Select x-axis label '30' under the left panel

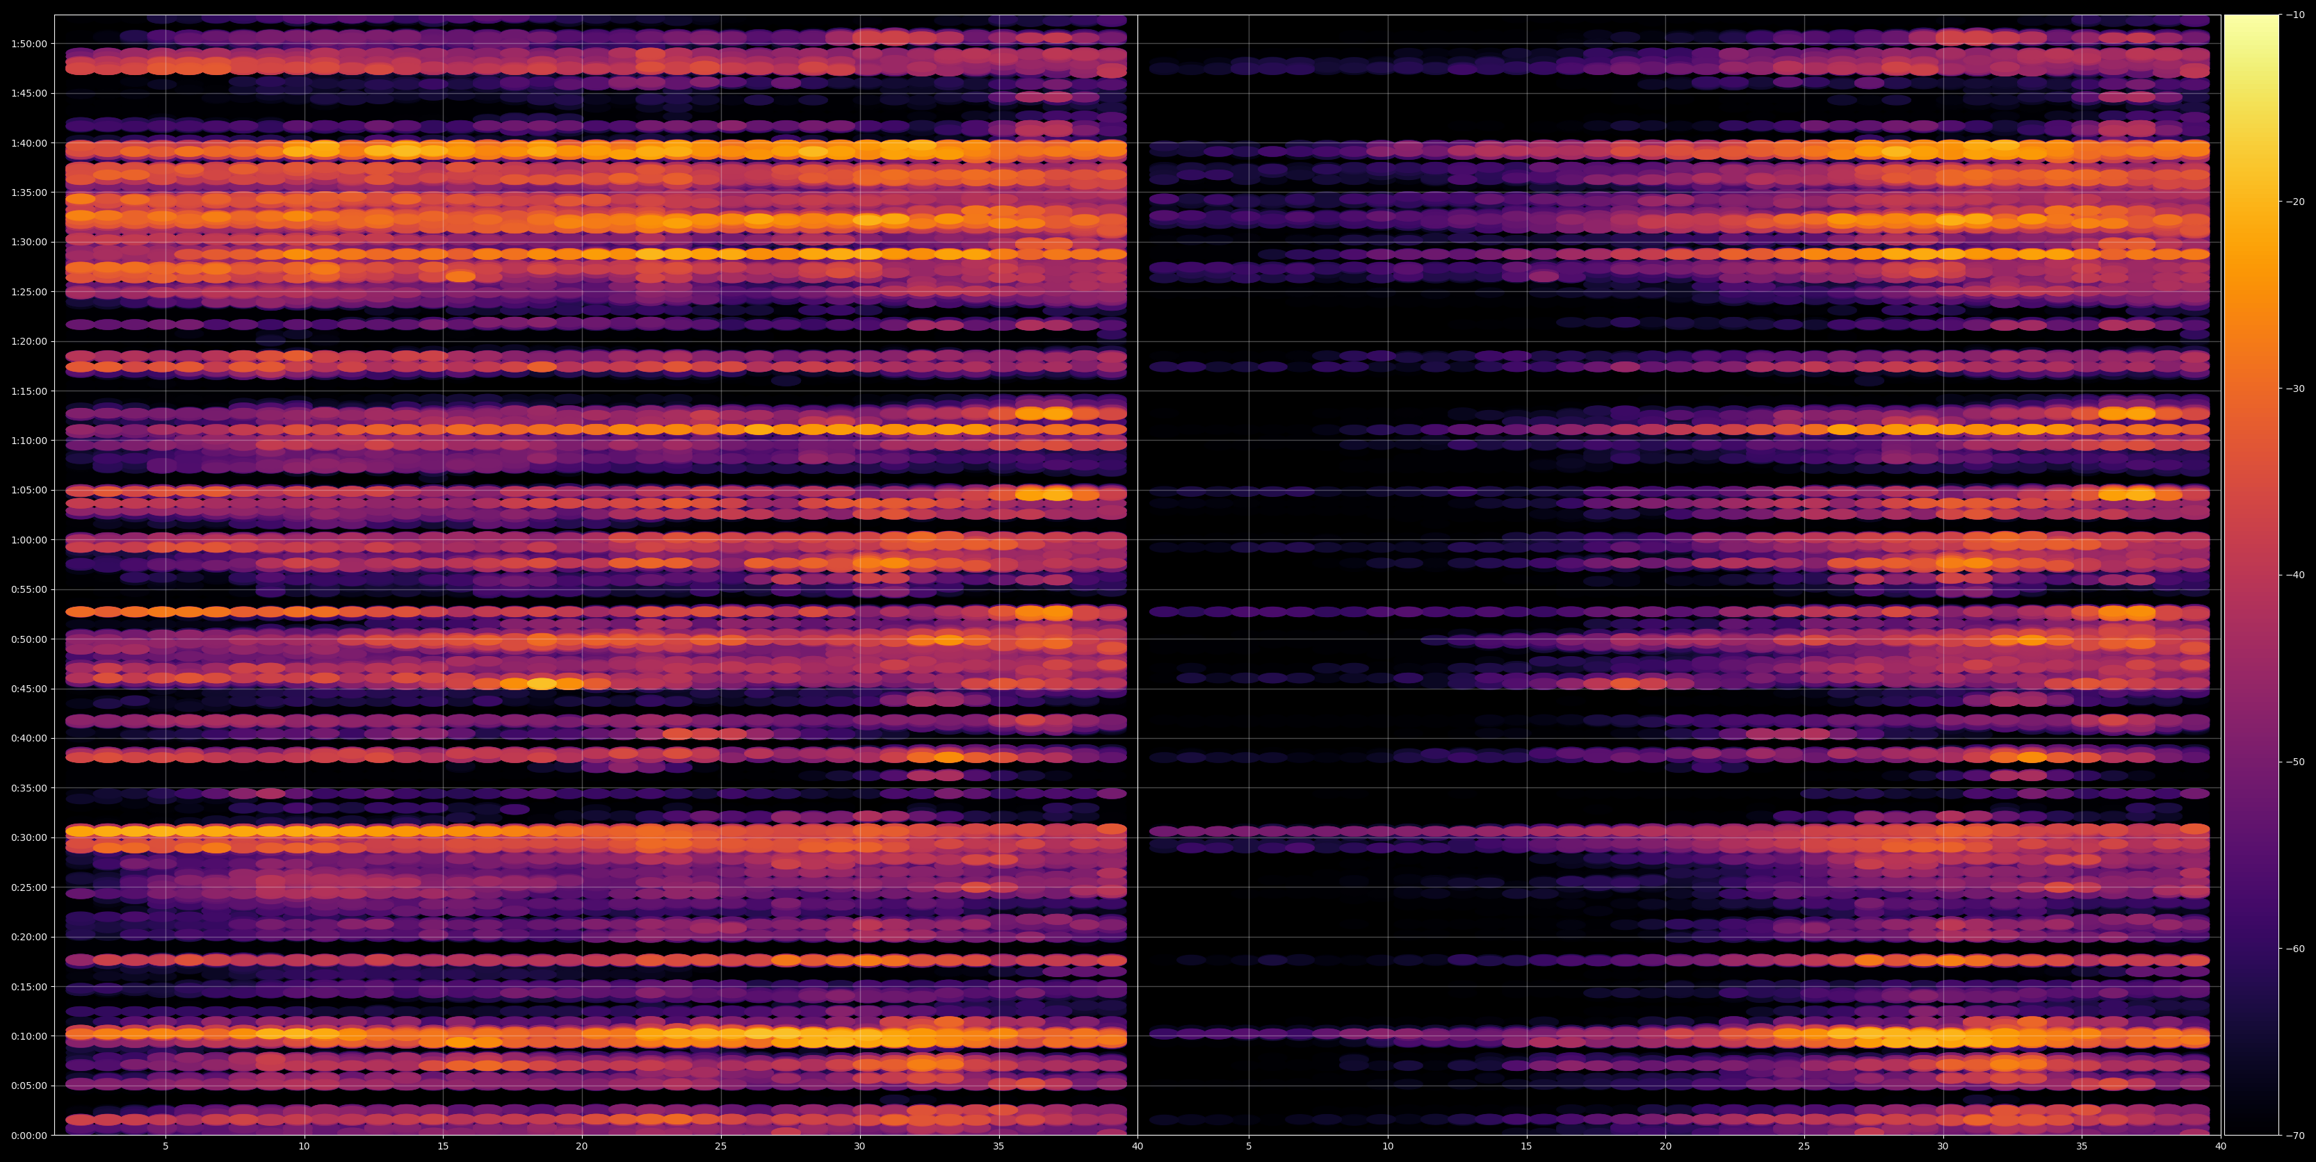[859, 1147]
